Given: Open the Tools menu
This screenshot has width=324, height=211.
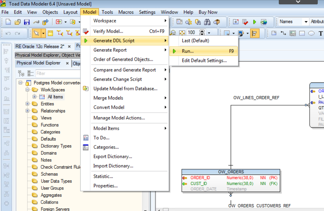Looking at the screenshot, I should (x=107, y=12).
